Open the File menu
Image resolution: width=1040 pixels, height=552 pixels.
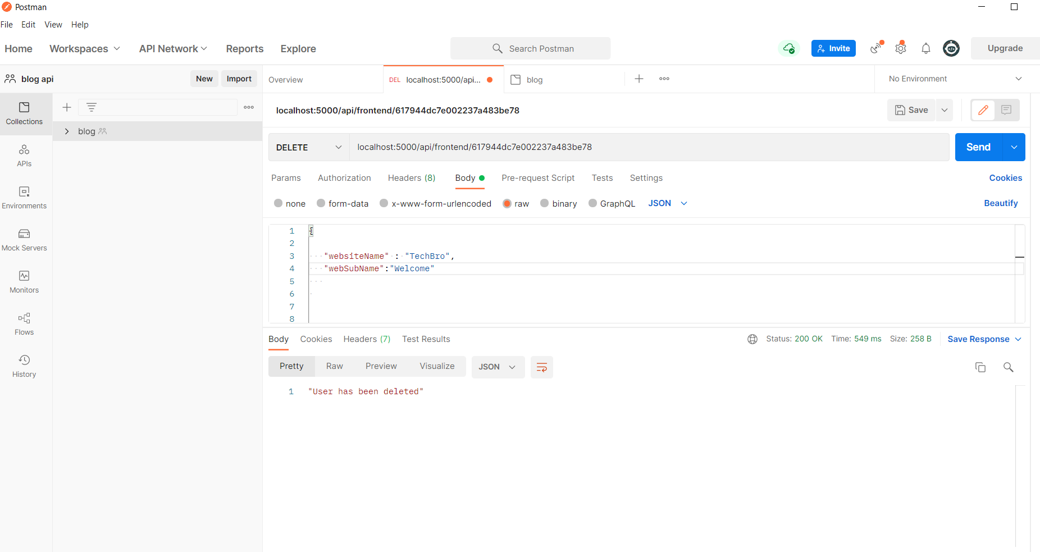point(7,25)
